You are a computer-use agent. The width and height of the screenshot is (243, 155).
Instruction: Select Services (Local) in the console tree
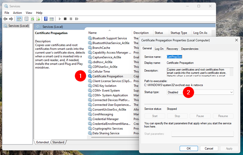click(x=19, y=26)
